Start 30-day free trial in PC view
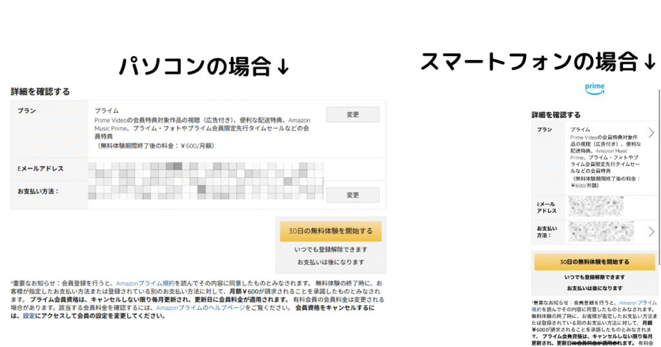The image size is (661, 347). click(x=330, y=231)
